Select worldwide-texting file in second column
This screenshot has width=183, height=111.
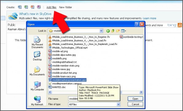(x=131, y=37)
